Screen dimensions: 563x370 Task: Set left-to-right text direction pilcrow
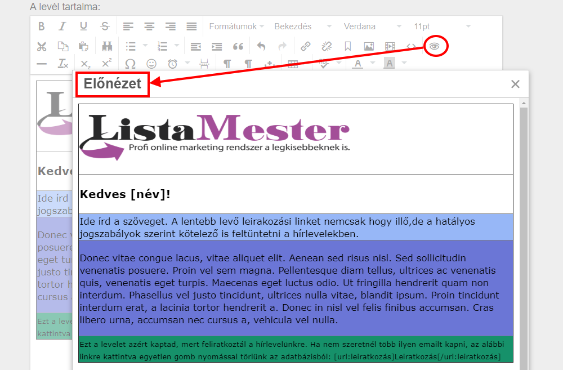point(227,64)
